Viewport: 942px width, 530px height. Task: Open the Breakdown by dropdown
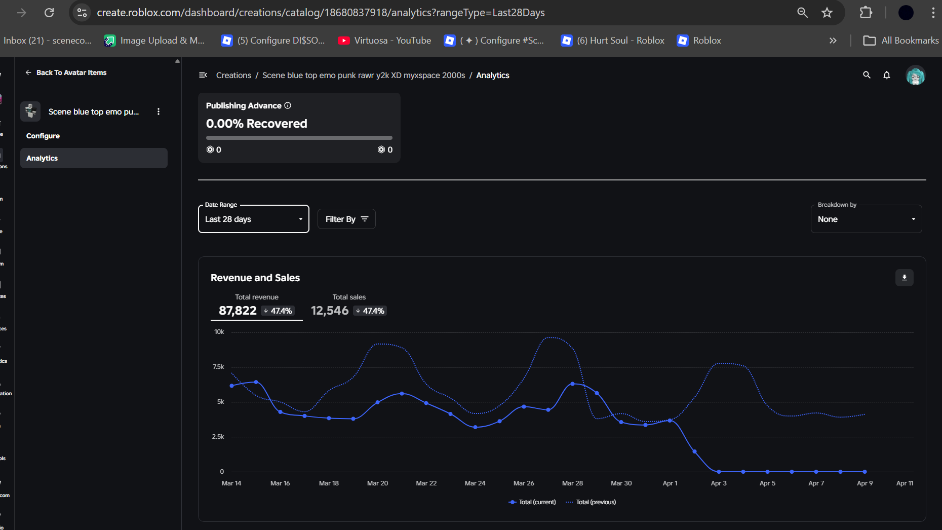pos(866,219)
